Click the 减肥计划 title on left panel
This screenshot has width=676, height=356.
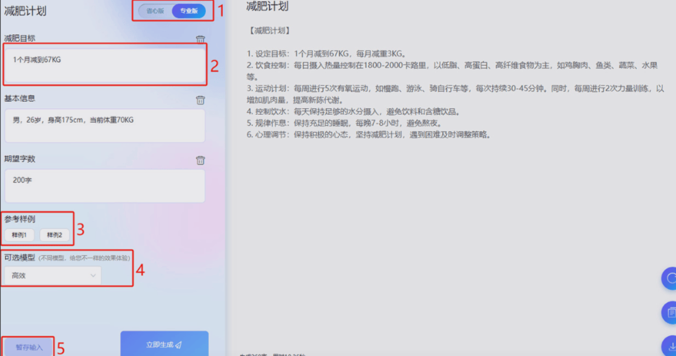(26, 10)
